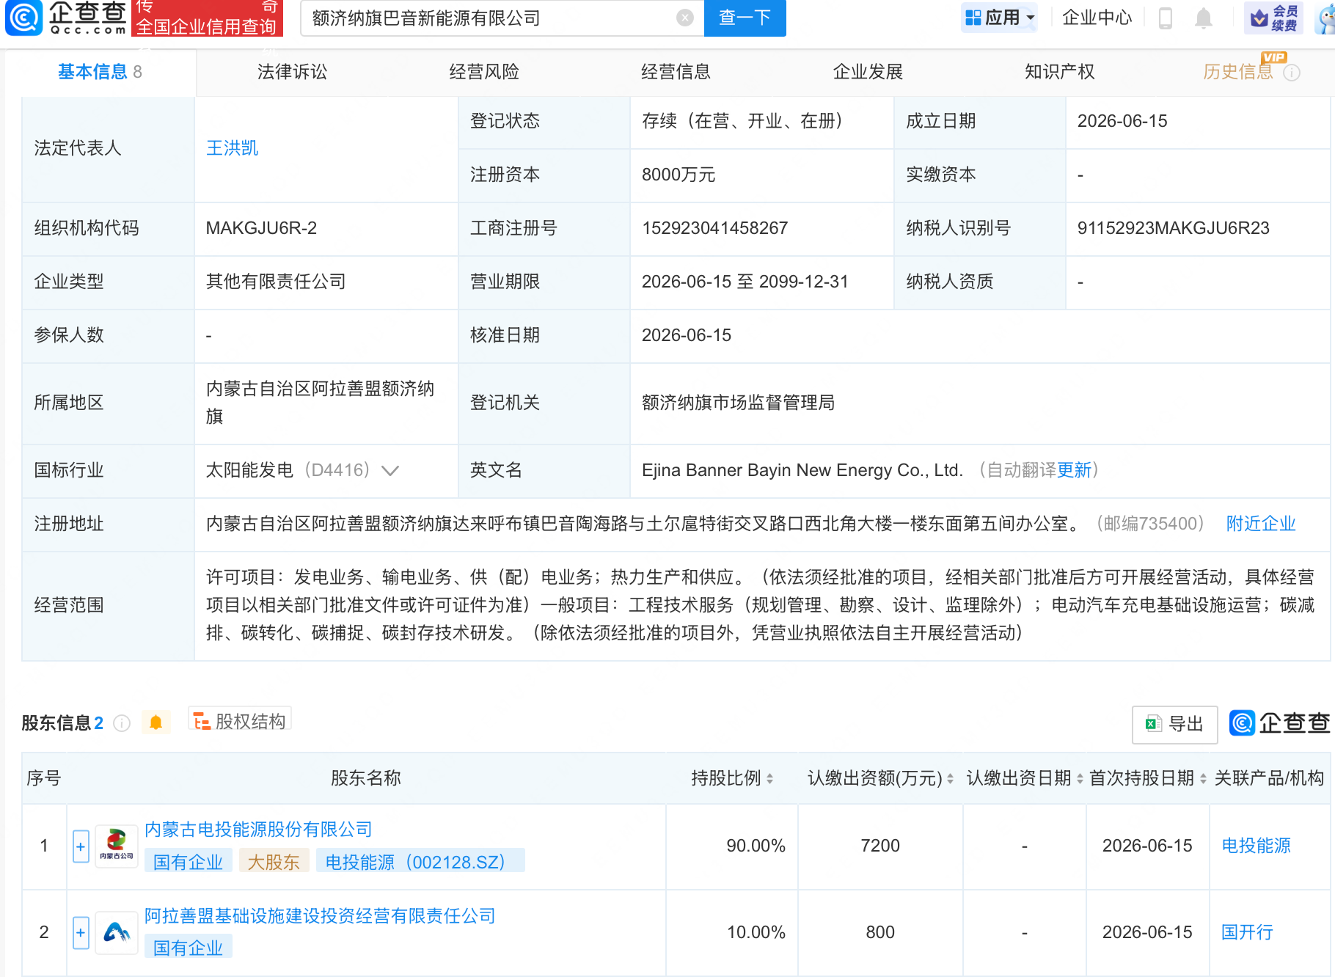This screenshot has width=1335, height=977.
Task: Expand shareholder row 1 with plus button
Action: pos(81,846)
